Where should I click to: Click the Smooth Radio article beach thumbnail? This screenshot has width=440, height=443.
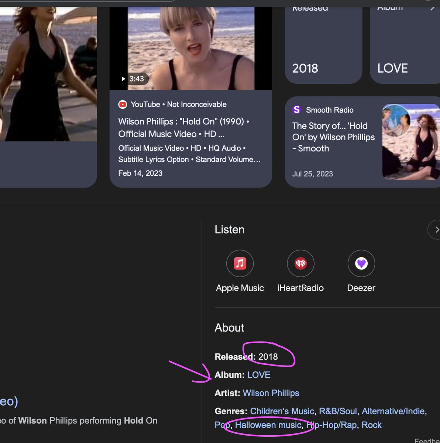pos(411,141)
